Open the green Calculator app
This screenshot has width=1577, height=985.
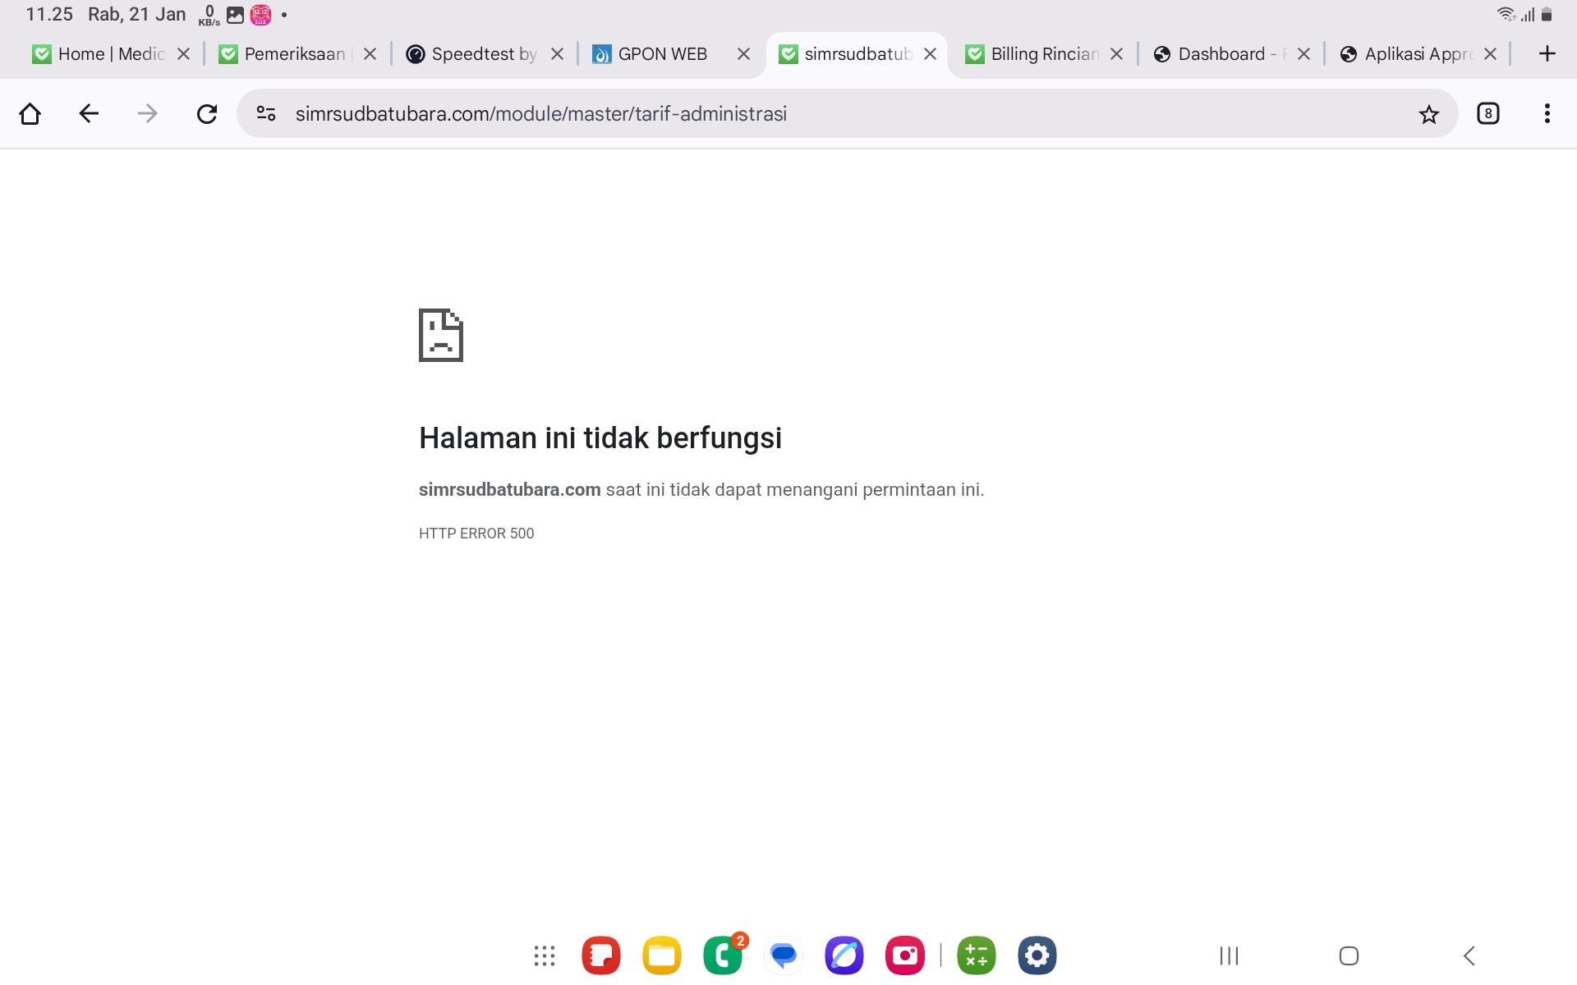pyautogui.click(x=977, y=955)
